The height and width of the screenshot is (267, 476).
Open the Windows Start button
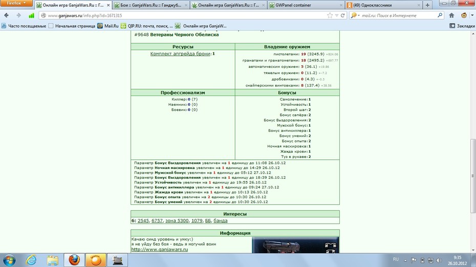(x=9, y=260)
